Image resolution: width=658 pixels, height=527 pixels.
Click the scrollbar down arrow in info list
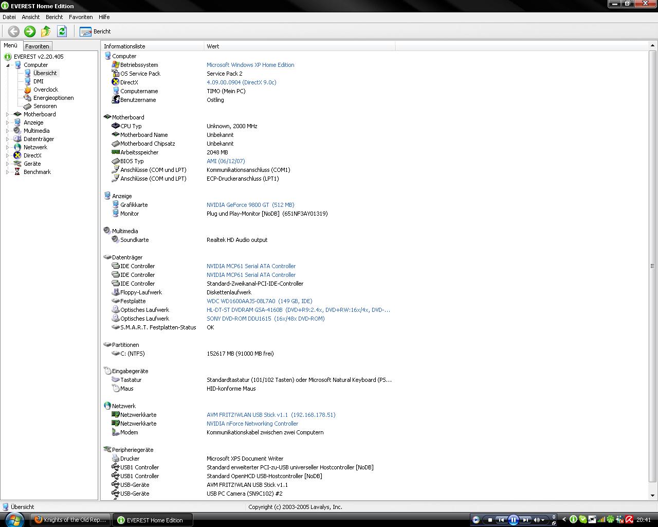click(x=652, y=496)
